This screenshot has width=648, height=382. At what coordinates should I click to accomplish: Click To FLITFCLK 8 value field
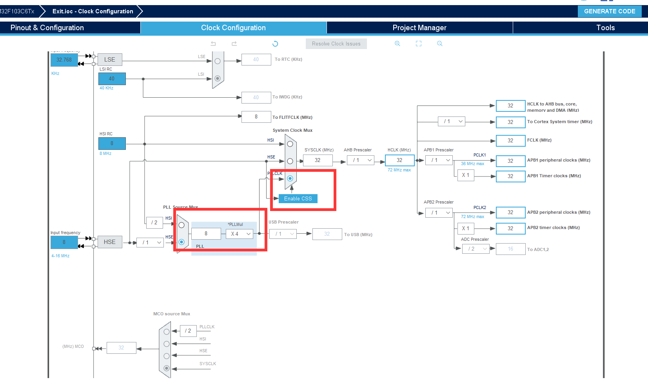click(256, 116)
